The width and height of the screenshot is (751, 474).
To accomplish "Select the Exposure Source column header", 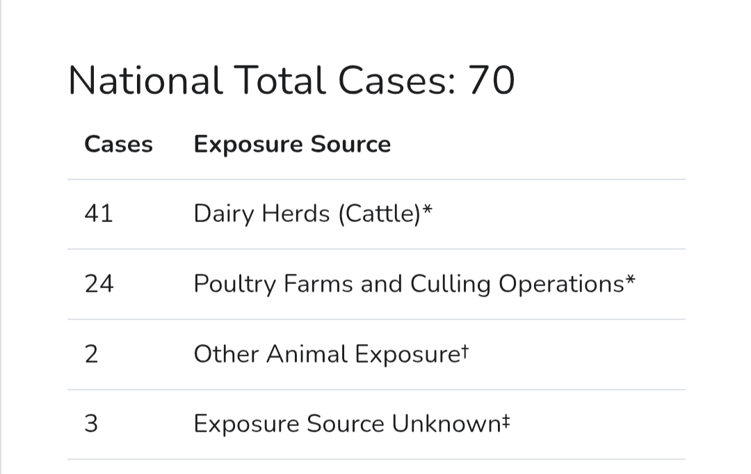I will [292, 145].
